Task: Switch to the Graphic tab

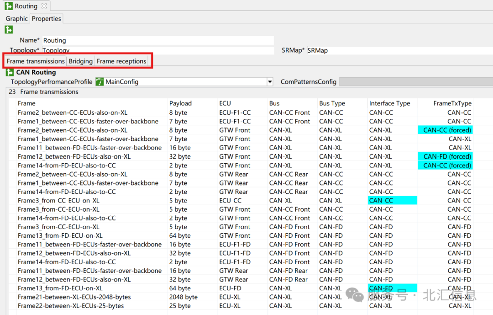Action: click(17, 19)
